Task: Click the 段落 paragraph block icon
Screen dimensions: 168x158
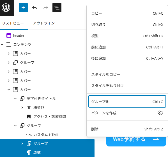Action: pos(29,153)
